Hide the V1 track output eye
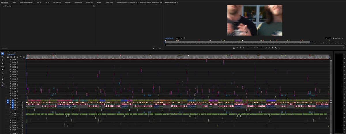The width and height of the screenshot is (346, 134). [x=17, y=100]
